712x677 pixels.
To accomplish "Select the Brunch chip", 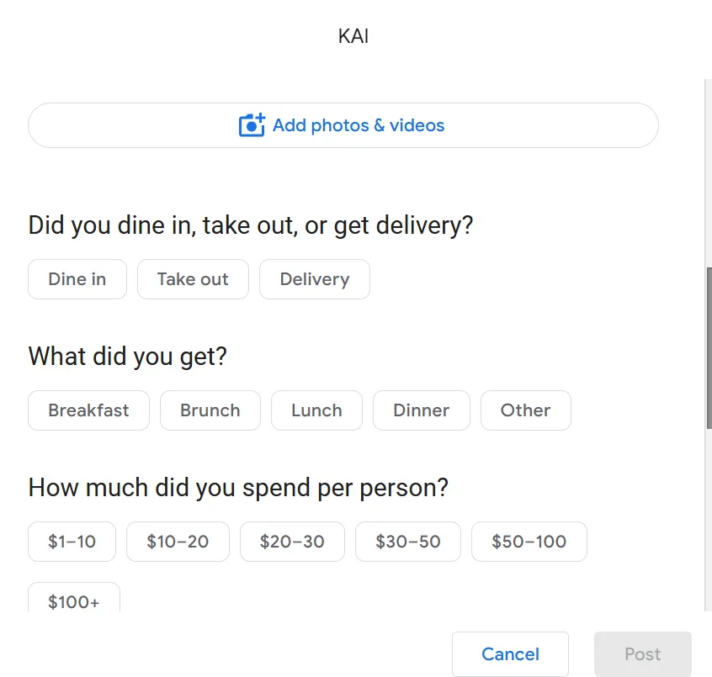I will (x=210, y=410).
